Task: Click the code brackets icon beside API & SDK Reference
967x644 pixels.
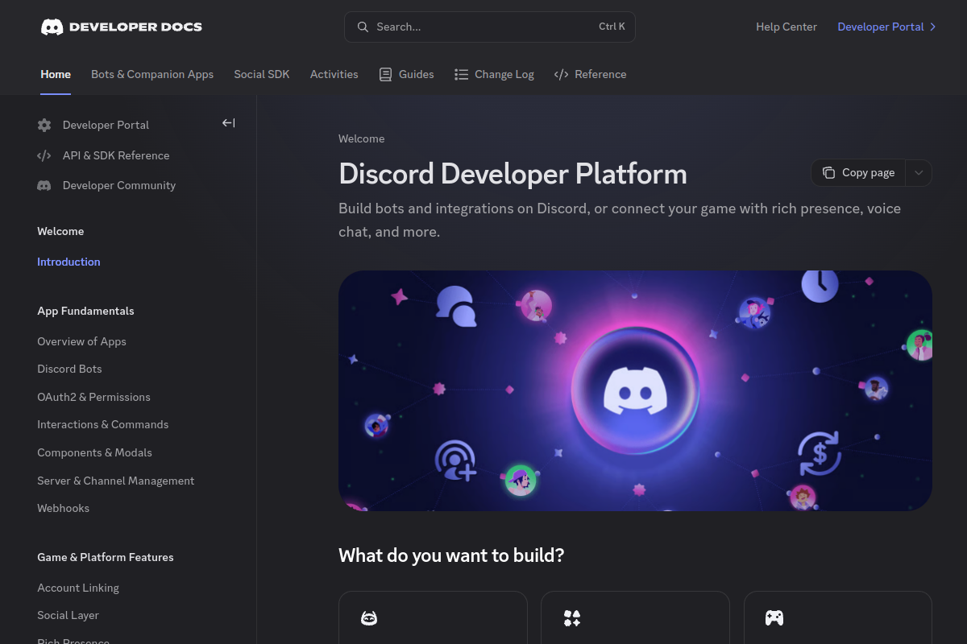Action: (x=44, y=155)
